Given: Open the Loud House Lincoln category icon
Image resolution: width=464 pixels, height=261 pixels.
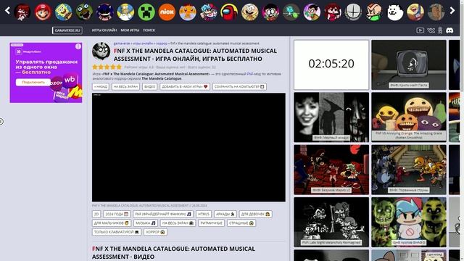Looking at the screenshot, I should click(249, 12).
